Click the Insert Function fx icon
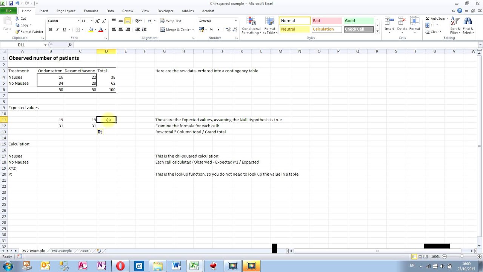 70,45
